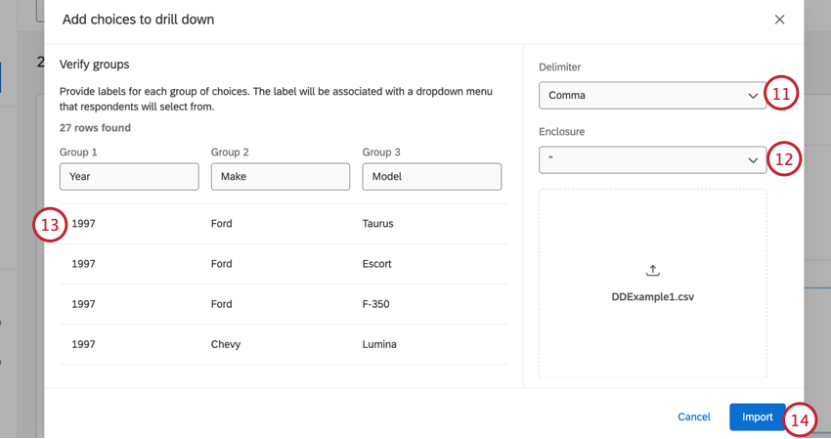Image resolution: width=831 pixels, height=439 pixels.
Task: Pick the F-350 entry in the list
Action: [x=375, y=304]
